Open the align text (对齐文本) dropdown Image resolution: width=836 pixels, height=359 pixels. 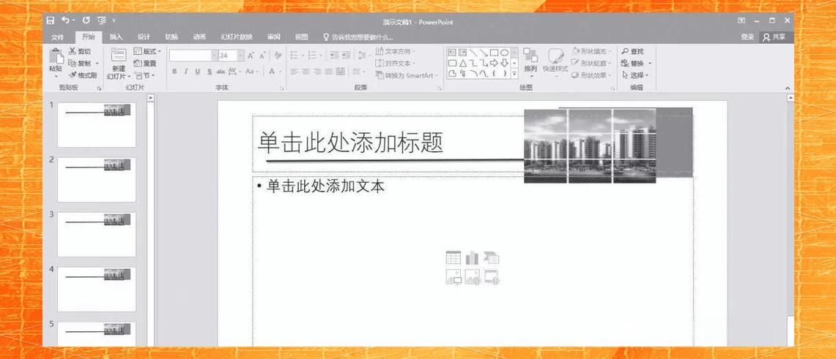(395, 64)
